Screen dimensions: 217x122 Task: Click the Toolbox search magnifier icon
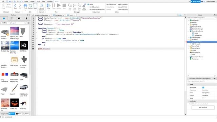(26, 23)
